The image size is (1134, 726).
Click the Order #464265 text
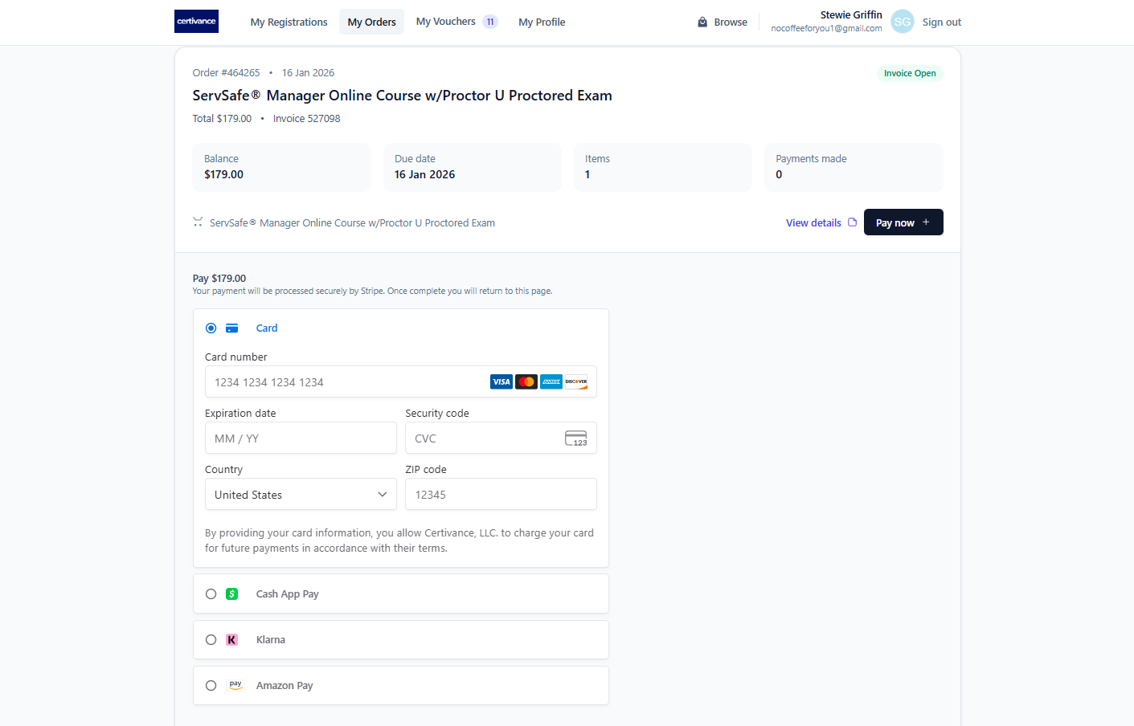point(227,72)
